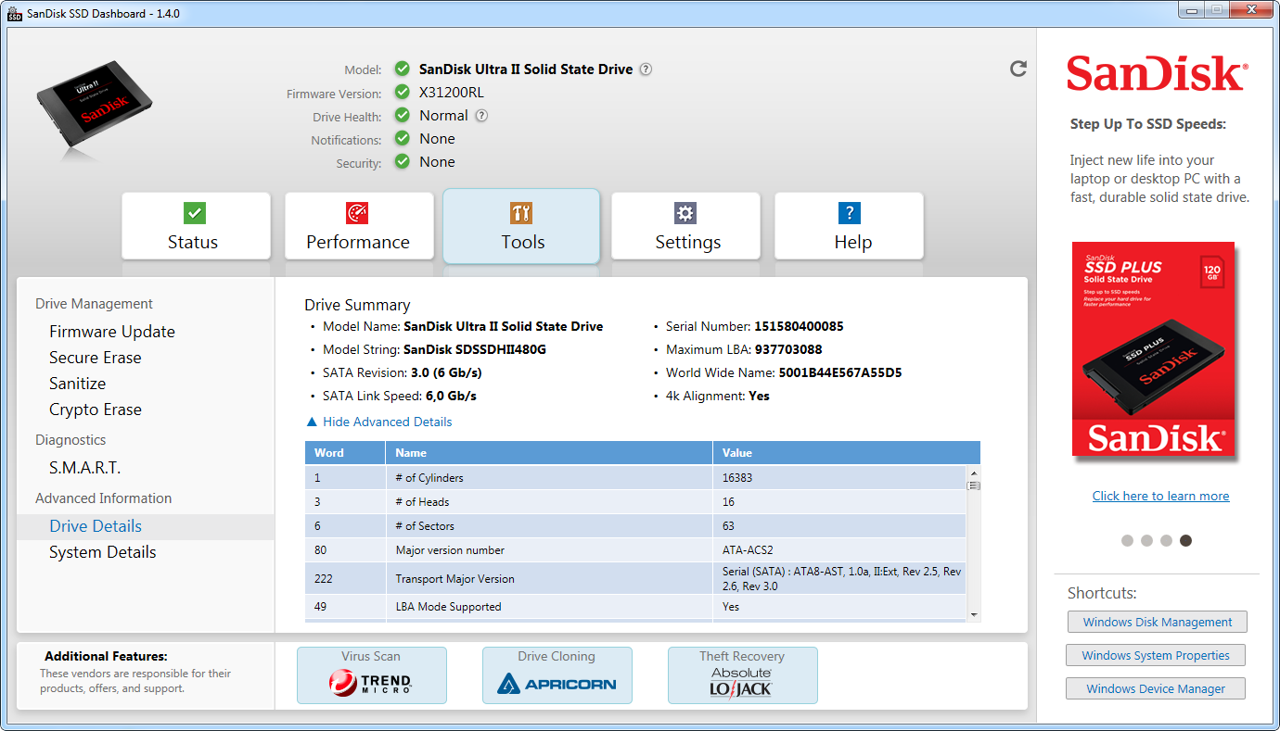Viewport: 1280px width, 731px height.
Task: Click the SSD PLUS advertisement image
Action: point(1153,349)
